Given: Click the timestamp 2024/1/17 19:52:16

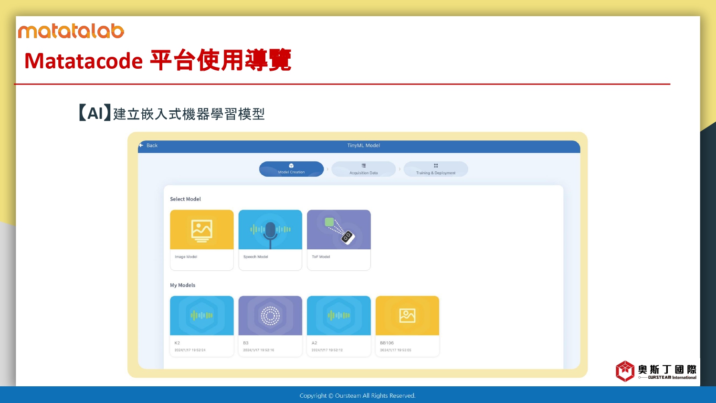Looking at the screenshot, I should [x=258, y=350].
